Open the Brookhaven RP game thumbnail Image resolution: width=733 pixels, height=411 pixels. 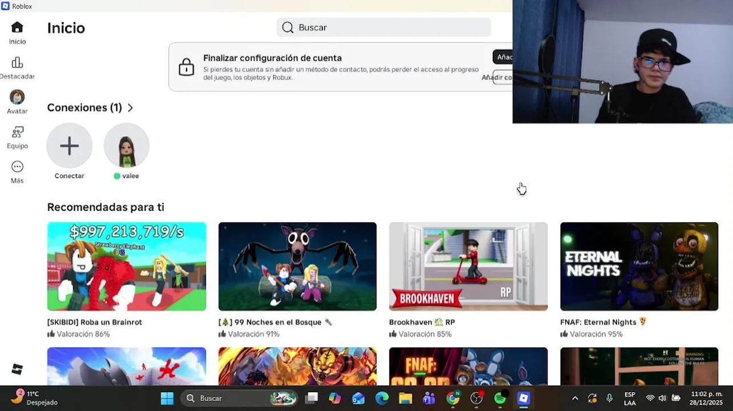point(468,267)
